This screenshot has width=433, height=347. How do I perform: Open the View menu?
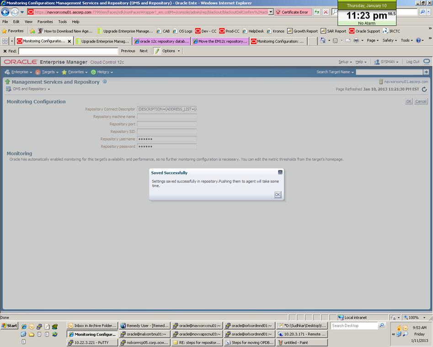click(x=28, y=22)
